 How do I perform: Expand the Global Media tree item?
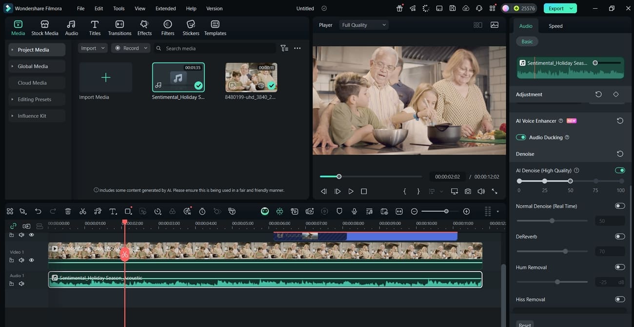coord(13,66)
